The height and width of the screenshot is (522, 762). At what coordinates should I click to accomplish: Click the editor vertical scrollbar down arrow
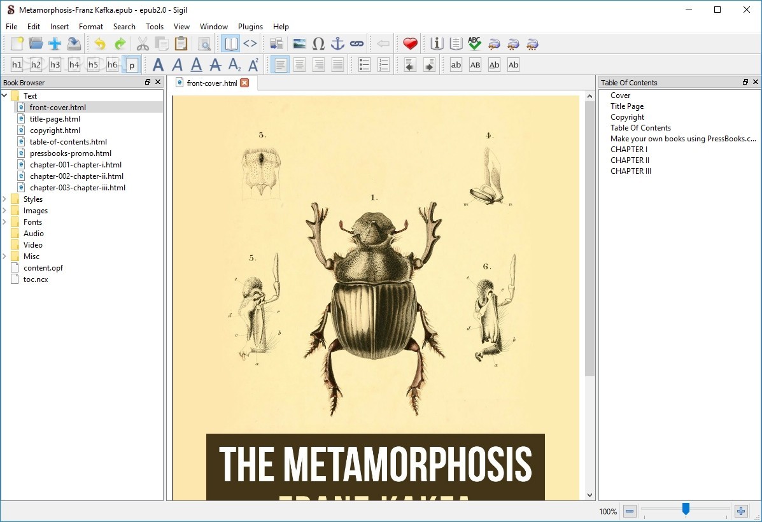(589, 495)
